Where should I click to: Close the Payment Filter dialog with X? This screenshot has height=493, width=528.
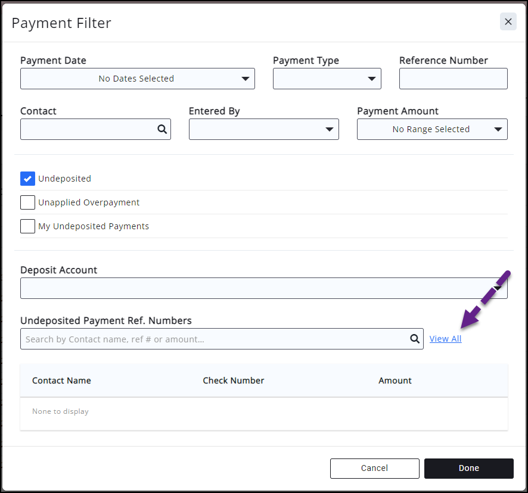pos(508,21)
